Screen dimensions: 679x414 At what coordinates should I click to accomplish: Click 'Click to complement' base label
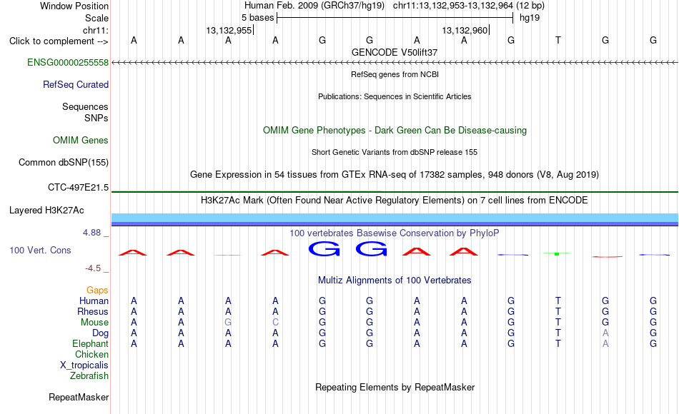click(59, 41)
